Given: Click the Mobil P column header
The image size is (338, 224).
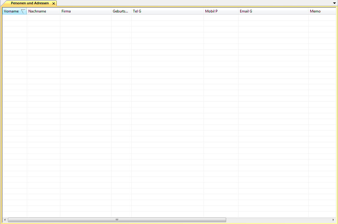Looking at the screenshot, I should tap(221, 11).
